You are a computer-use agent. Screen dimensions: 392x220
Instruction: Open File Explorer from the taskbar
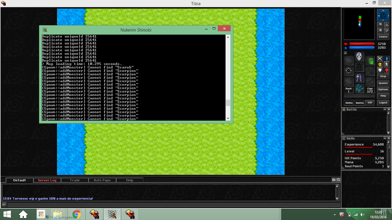[x=58, y=214]
